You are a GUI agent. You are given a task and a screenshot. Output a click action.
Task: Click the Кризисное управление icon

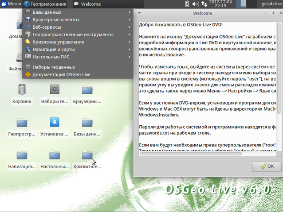pos(28,42)
